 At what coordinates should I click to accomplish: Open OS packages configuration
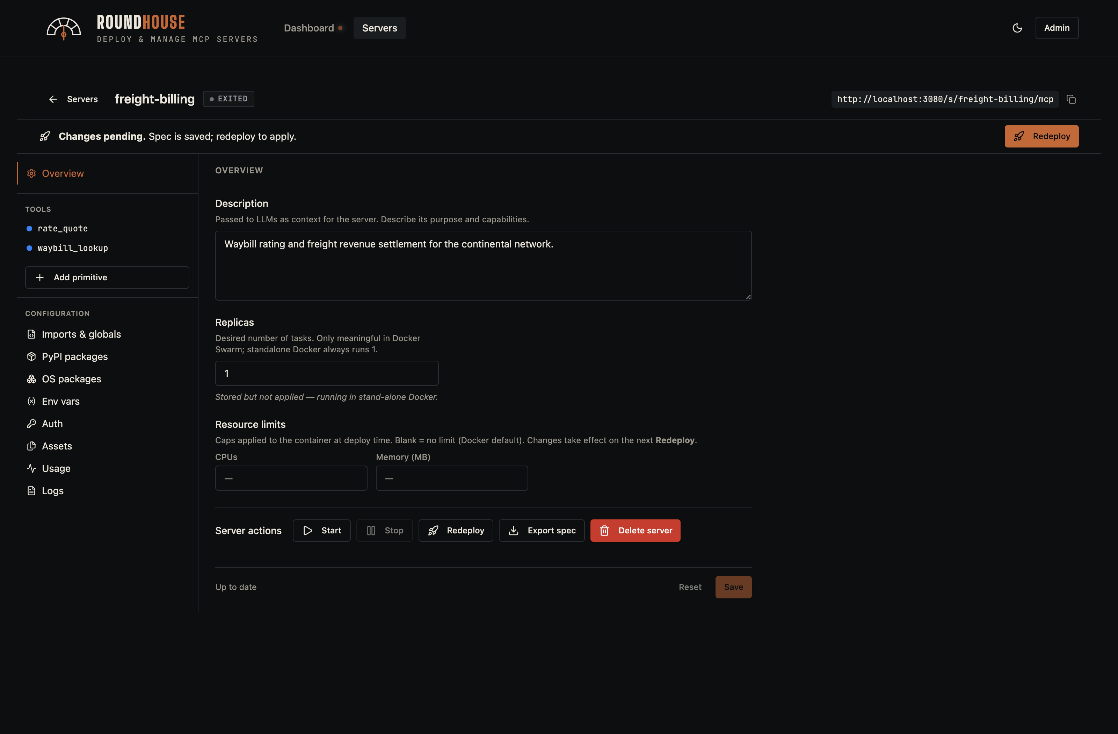click(x=107, y=379)
